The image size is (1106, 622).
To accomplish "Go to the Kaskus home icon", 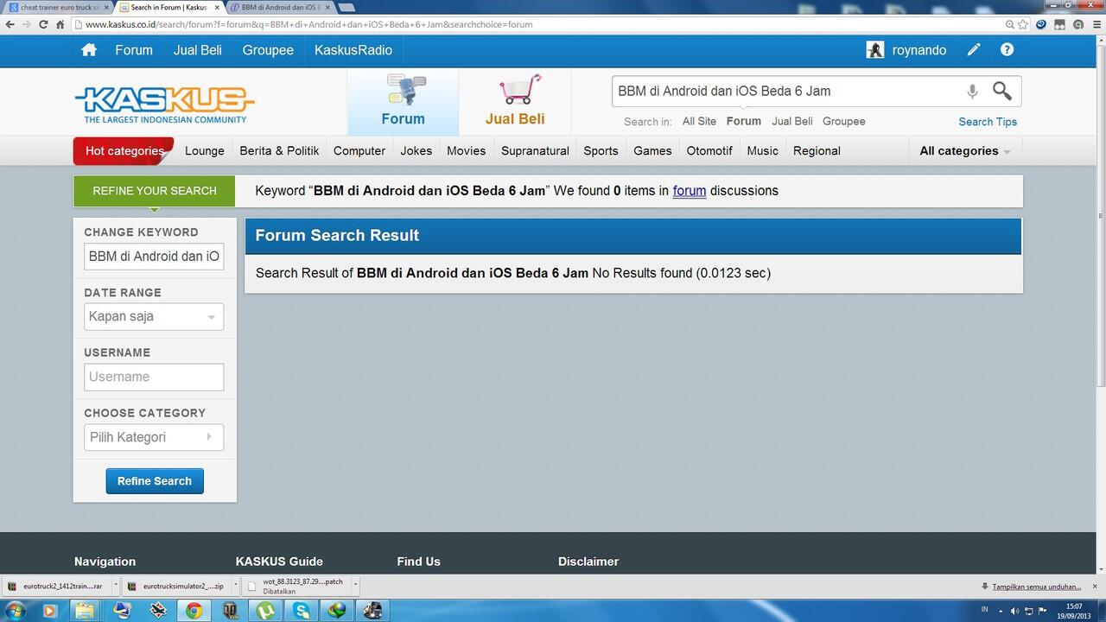I will [x=89, y=50].
